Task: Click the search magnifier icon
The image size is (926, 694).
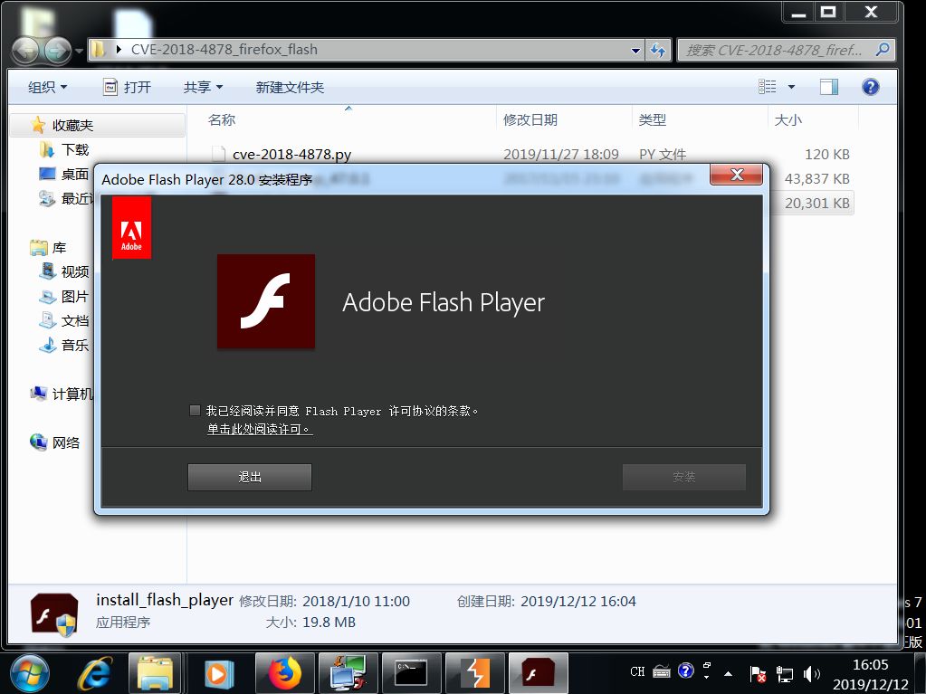Action: [x=883, y=50]
